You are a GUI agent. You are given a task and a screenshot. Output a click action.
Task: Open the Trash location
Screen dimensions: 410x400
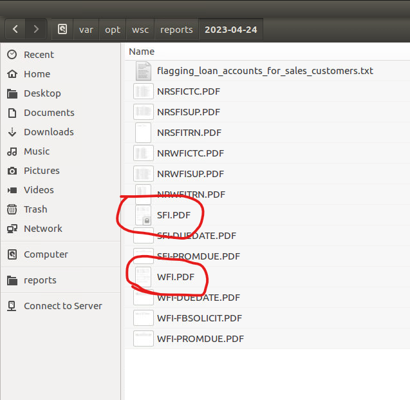point(35,209)
